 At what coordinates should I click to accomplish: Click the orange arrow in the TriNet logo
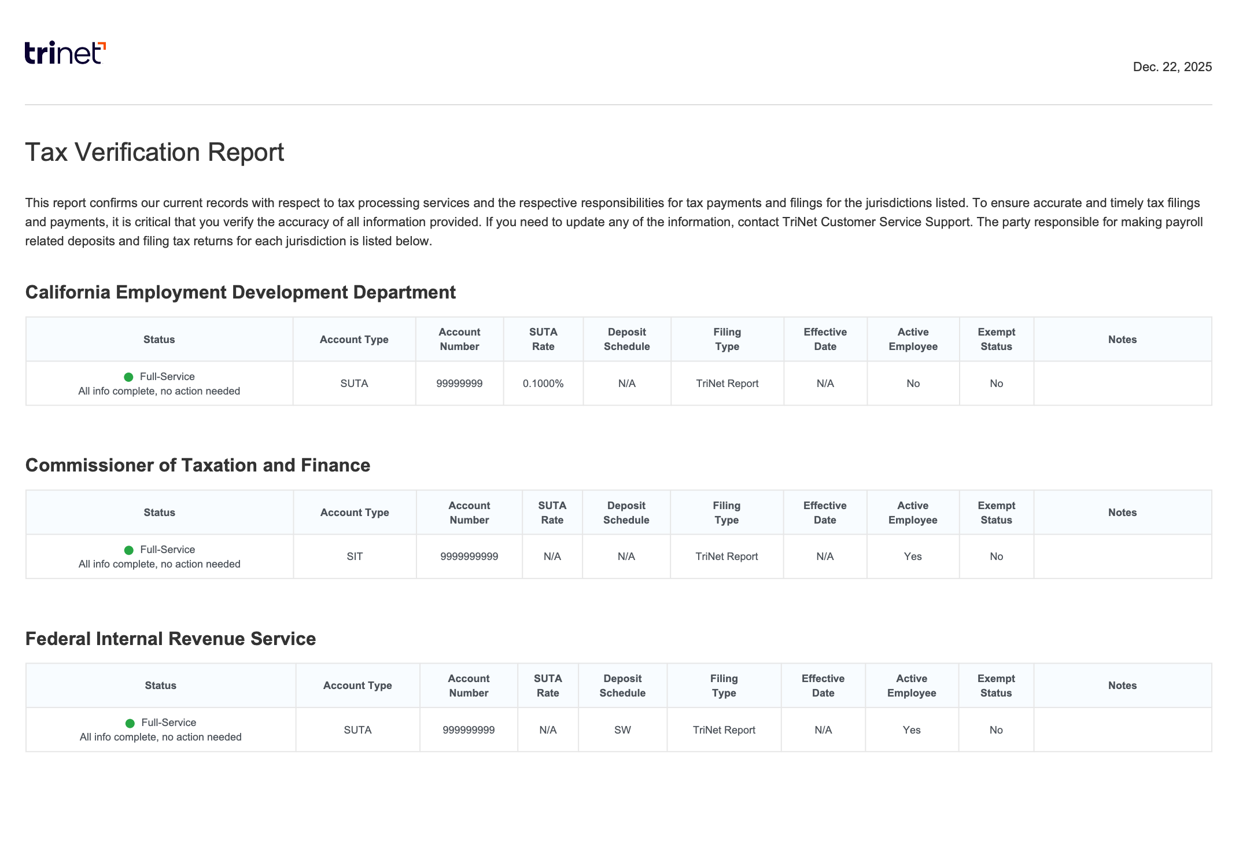[102, 45]
